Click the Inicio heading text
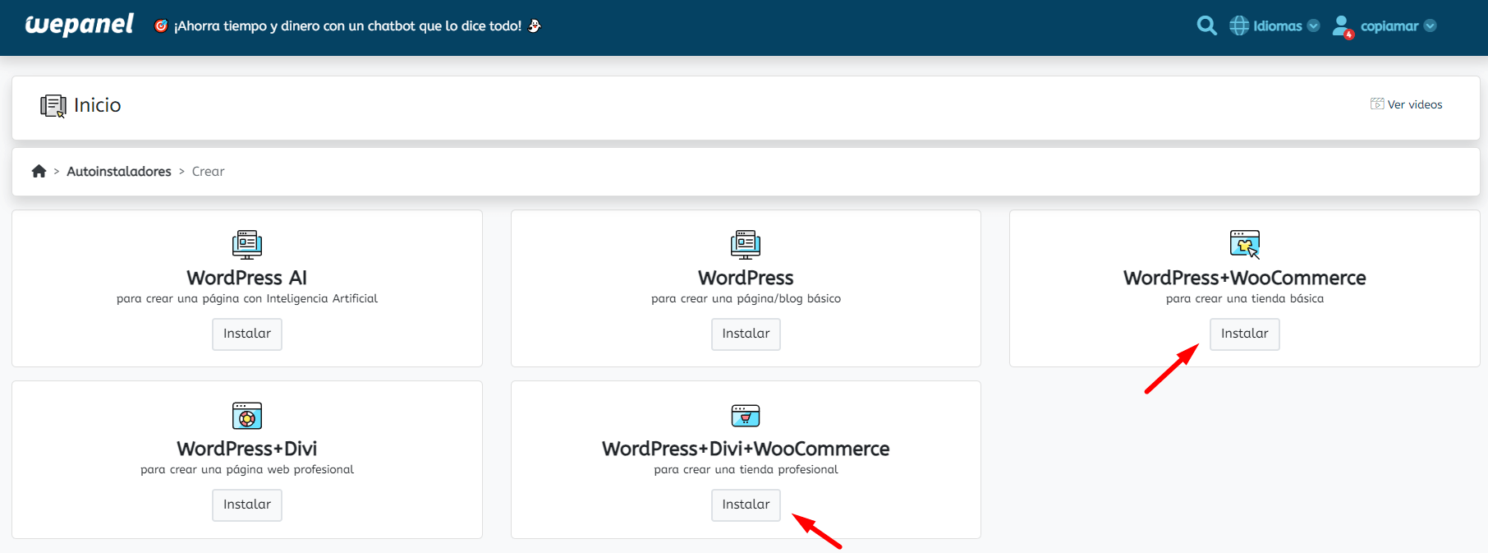This screenshot has height=553, width=1488. click(x=98, y=105)
